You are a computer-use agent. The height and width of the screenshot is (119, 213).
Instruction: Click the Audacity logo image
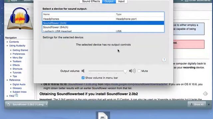[20, 19]
